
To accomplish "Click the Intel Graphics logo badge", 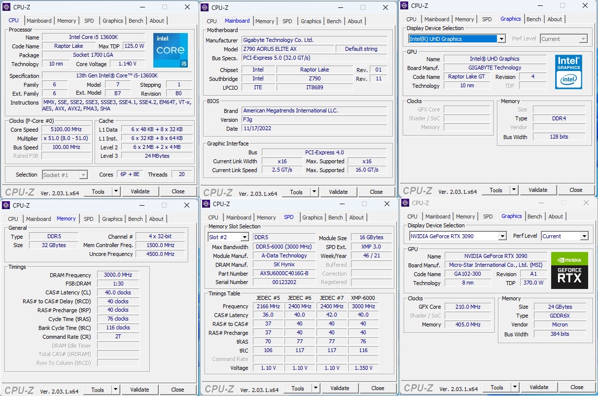I will tap(568, 72).
